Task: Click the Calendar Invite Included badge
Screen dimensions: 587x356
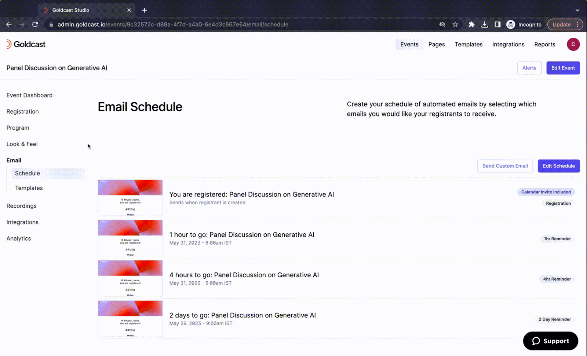Action: point(546,192)
